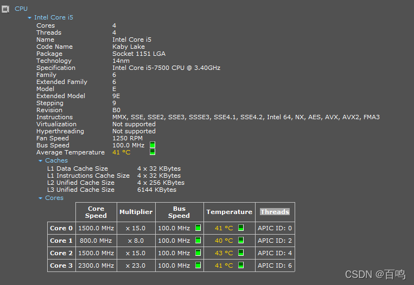
Task: Click the Multiplier column header
Action: 136,212
